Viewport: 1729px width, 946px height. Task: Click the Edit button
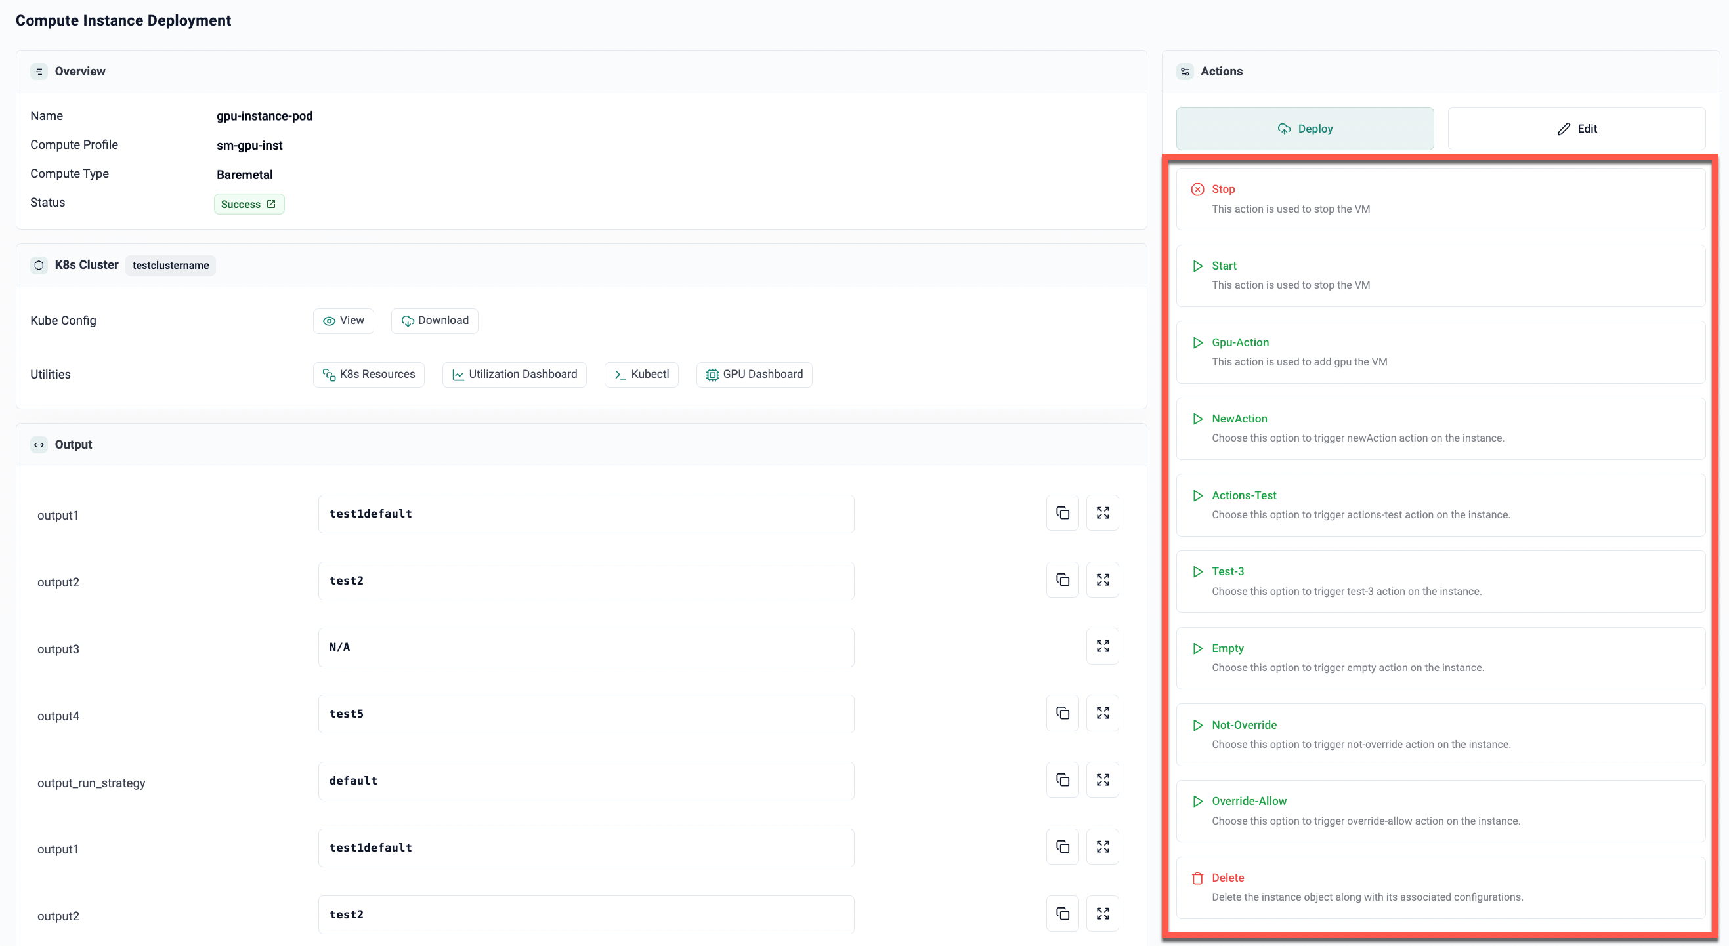[x=1576, y=129]
